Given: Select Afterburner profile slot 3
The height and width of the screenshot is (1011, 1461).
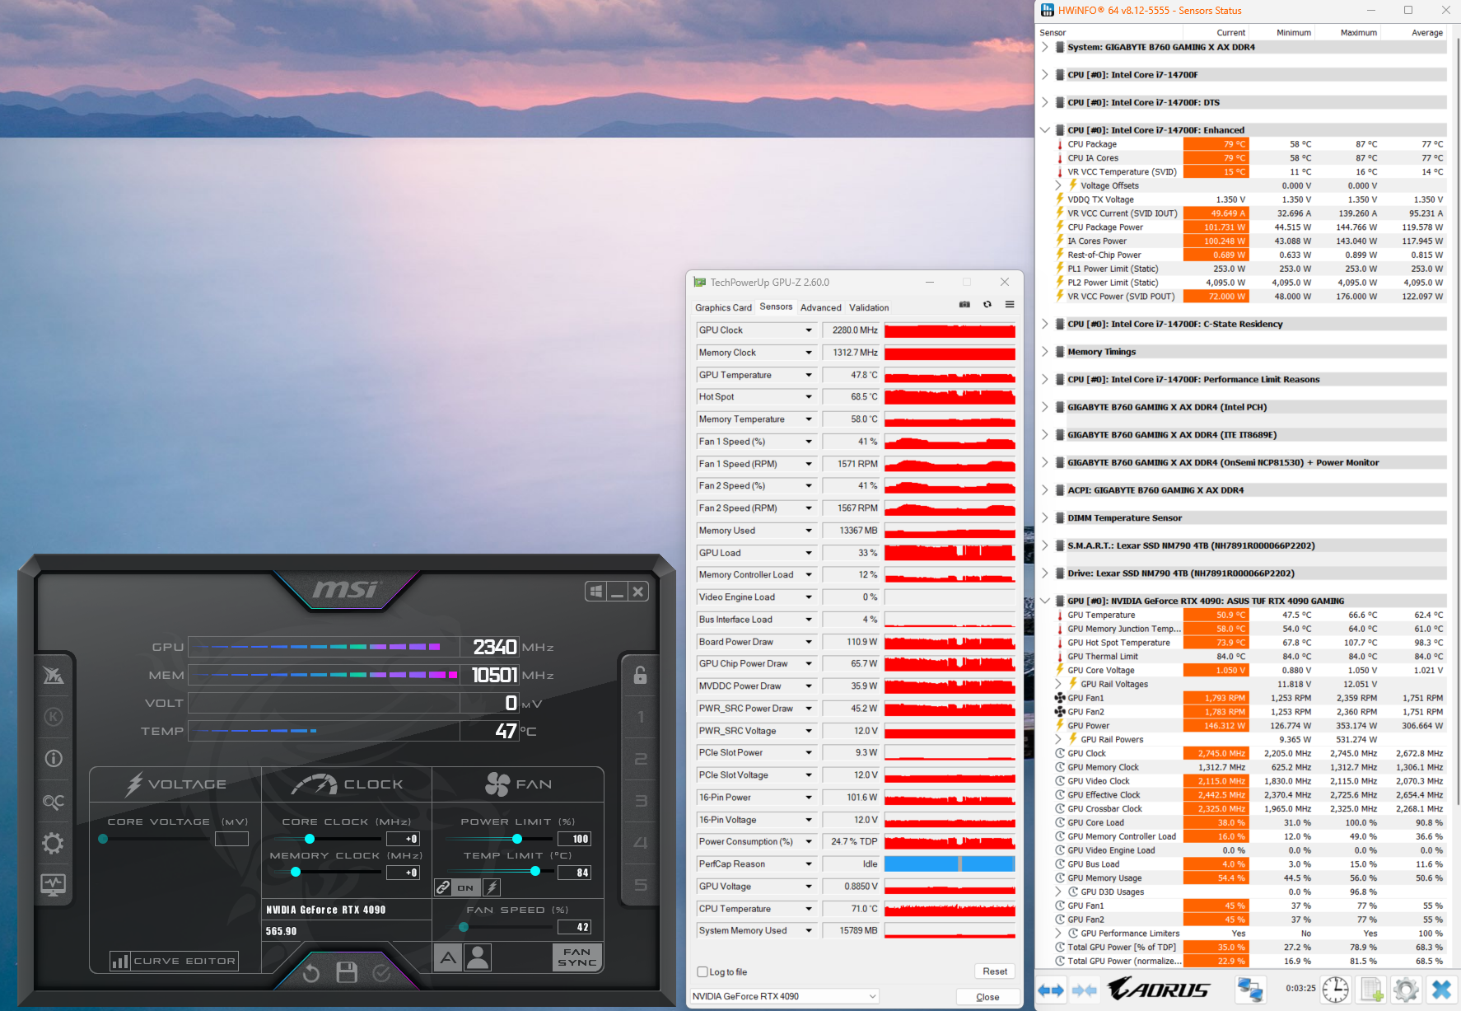Looking at the screenshot, I should (x=641, y=801).
